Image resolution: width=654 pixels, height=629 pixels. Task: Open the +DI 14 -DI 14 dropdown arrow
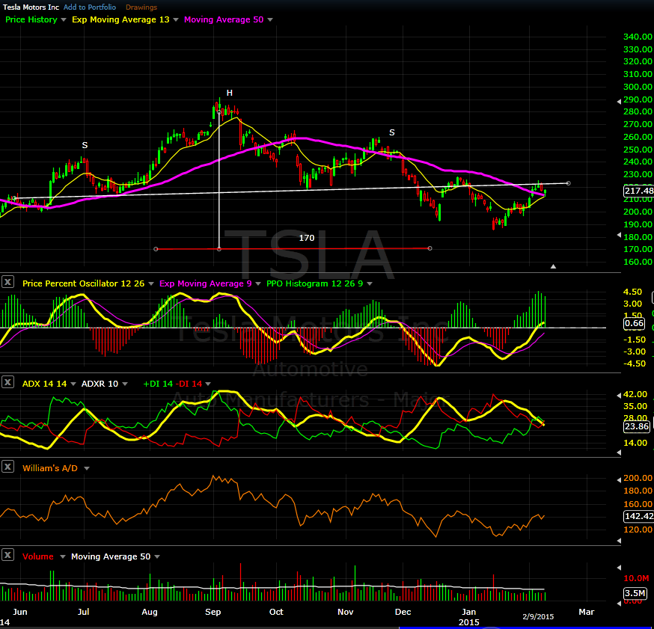pyautogui.click(x=208, y=384)
